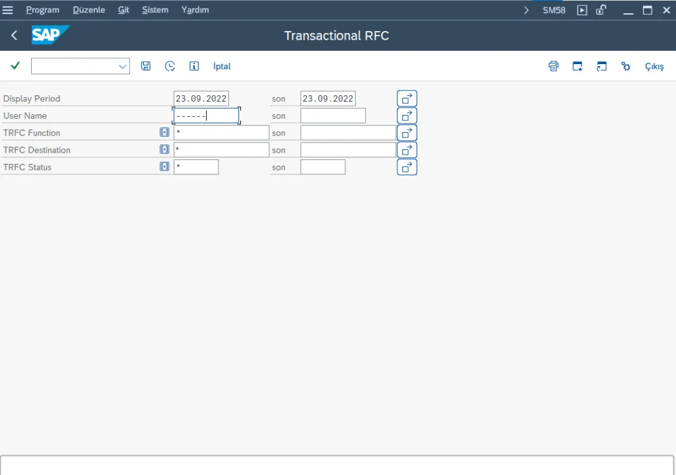Click the User Name to field
Screen dimensions: 676x475
tap(333, 116)
